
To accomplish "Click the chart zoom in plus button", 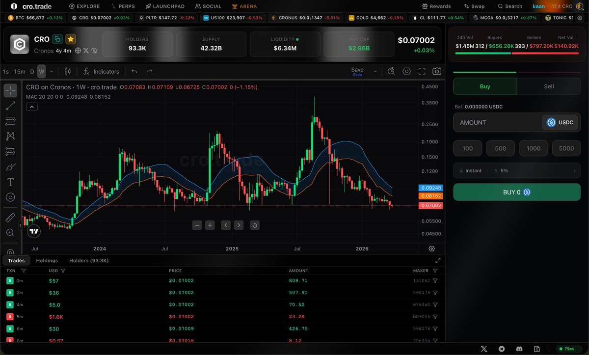I will 210,225.
